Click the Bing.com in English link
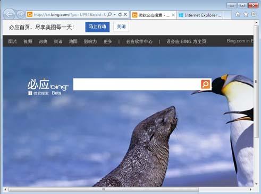261x194 pixels. [240, 41]
